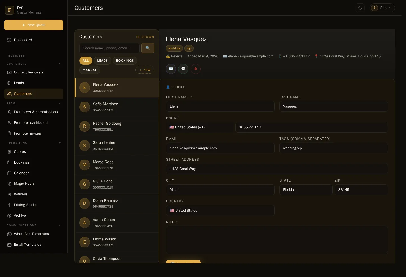Click the New Quote button
The image size is (406, 277).
(34, 25)
